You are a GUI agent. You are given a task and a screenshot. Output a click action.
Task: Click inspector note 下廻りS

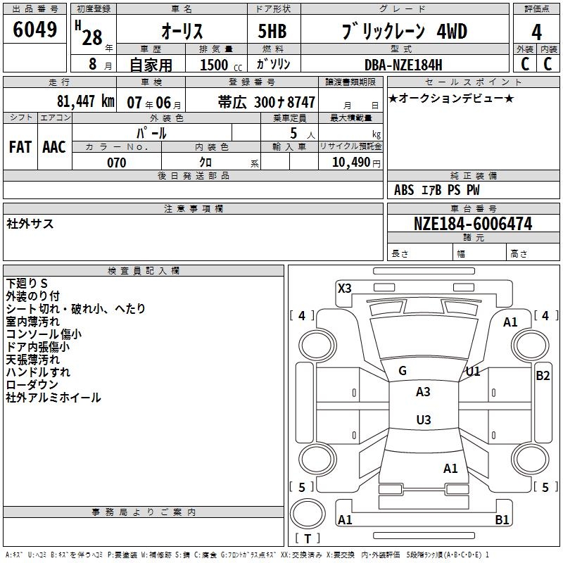(x=27, y=284)
